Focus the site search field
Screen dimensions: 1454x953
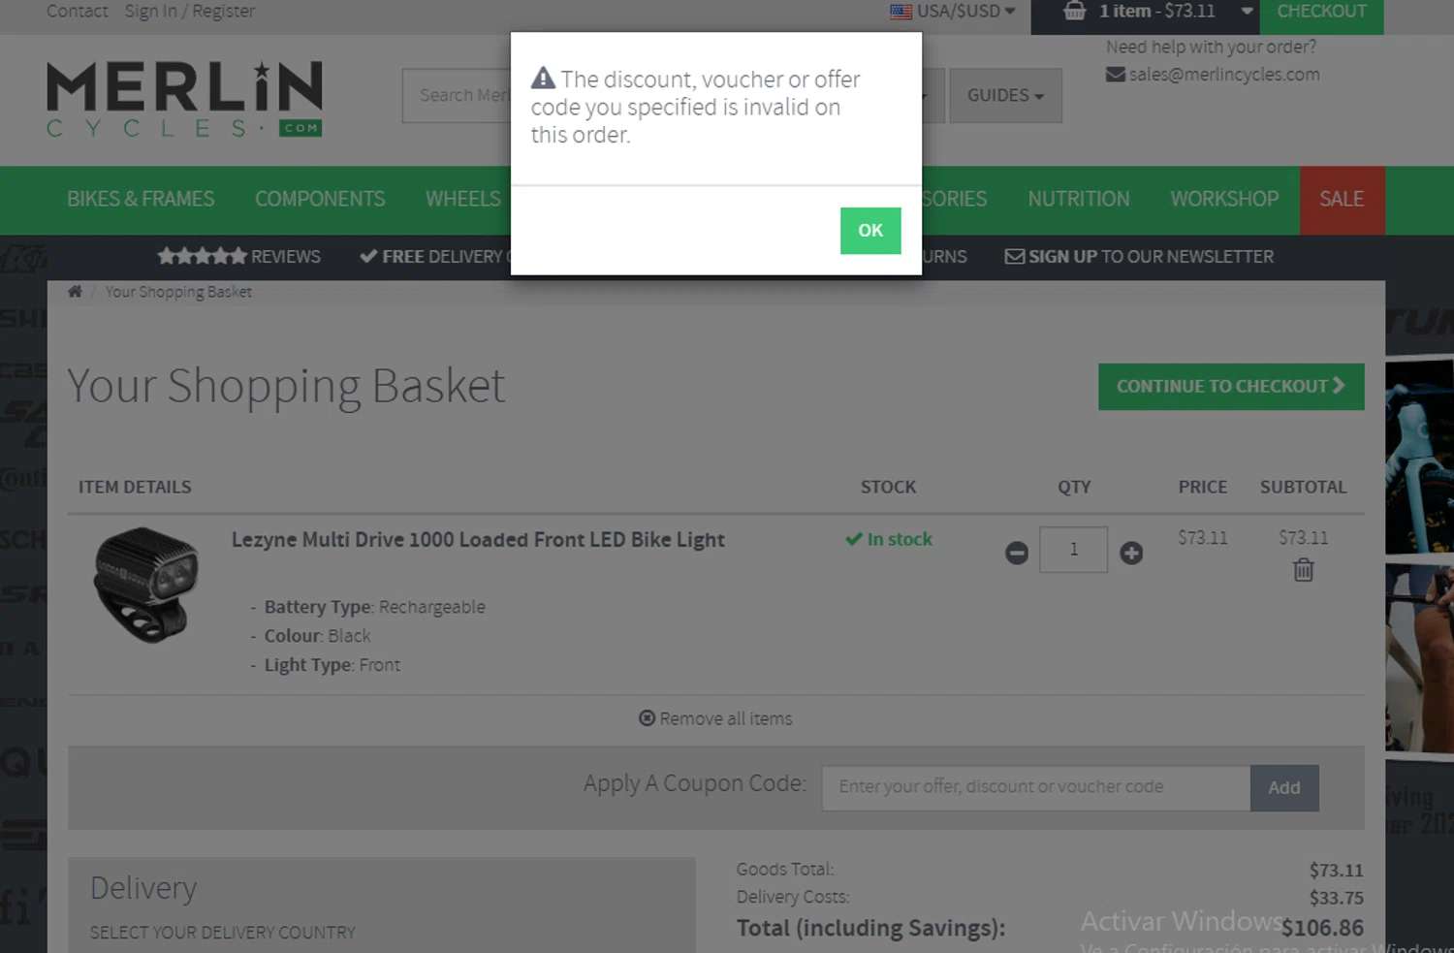[456, 95]
